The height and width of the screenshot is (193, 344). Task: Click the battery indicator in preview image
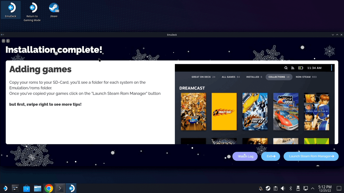[300, 68]
